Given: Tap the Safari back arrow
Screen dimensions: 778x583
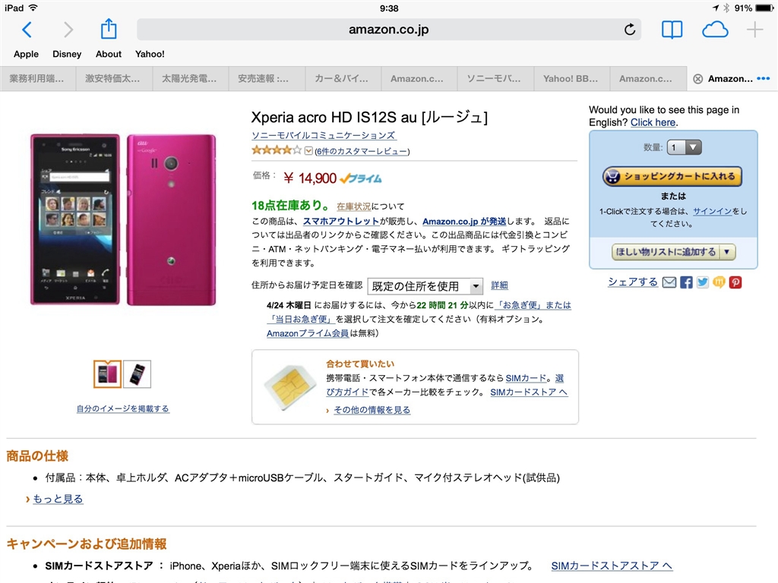Looking at the screenshot, I should click(x=27, y=30).
